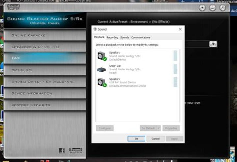Click the Facebook icon in control panel
Viewport: 237px width, 162px height.
click(x=62, y=151)
